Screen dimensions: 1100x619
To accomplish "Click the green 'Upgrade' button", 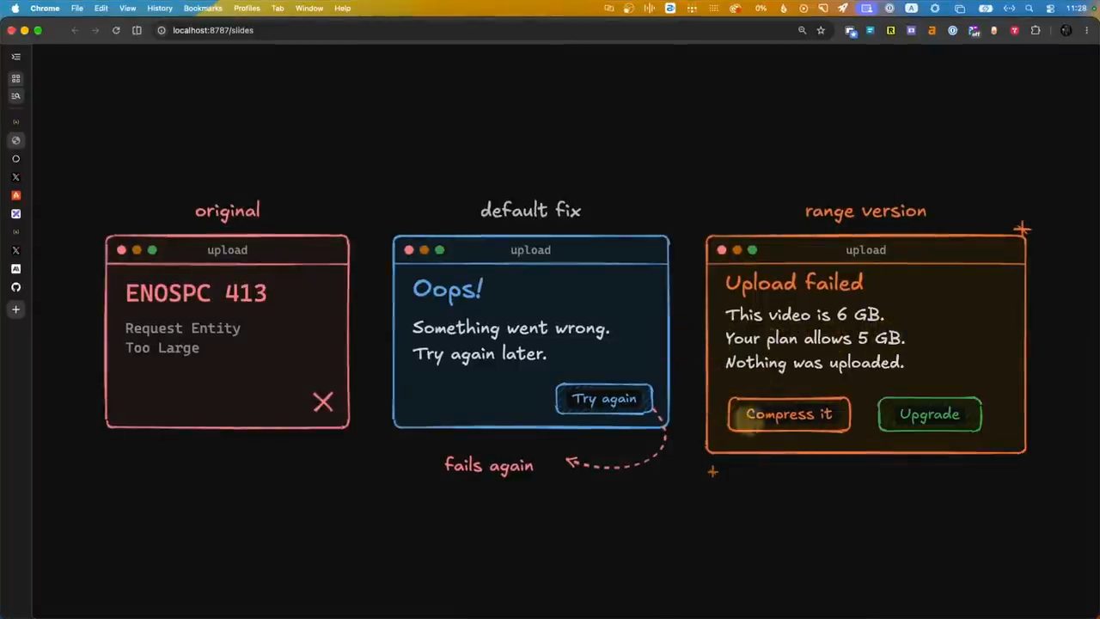I will [x=930, y=414].
